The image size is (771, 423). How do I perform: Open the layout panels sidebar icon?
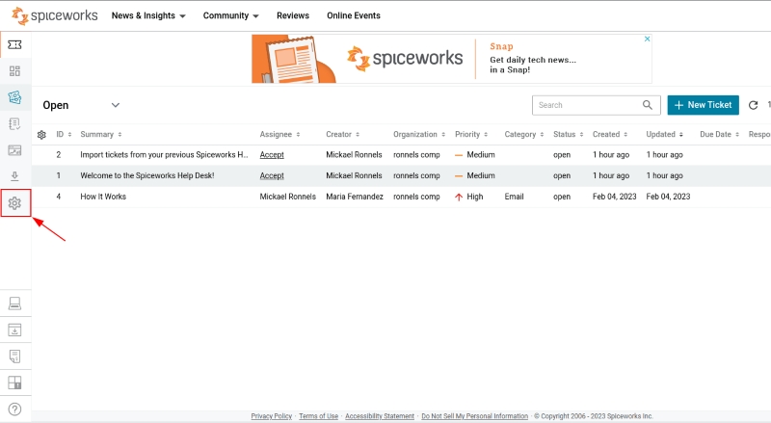[x=14, y=383]
